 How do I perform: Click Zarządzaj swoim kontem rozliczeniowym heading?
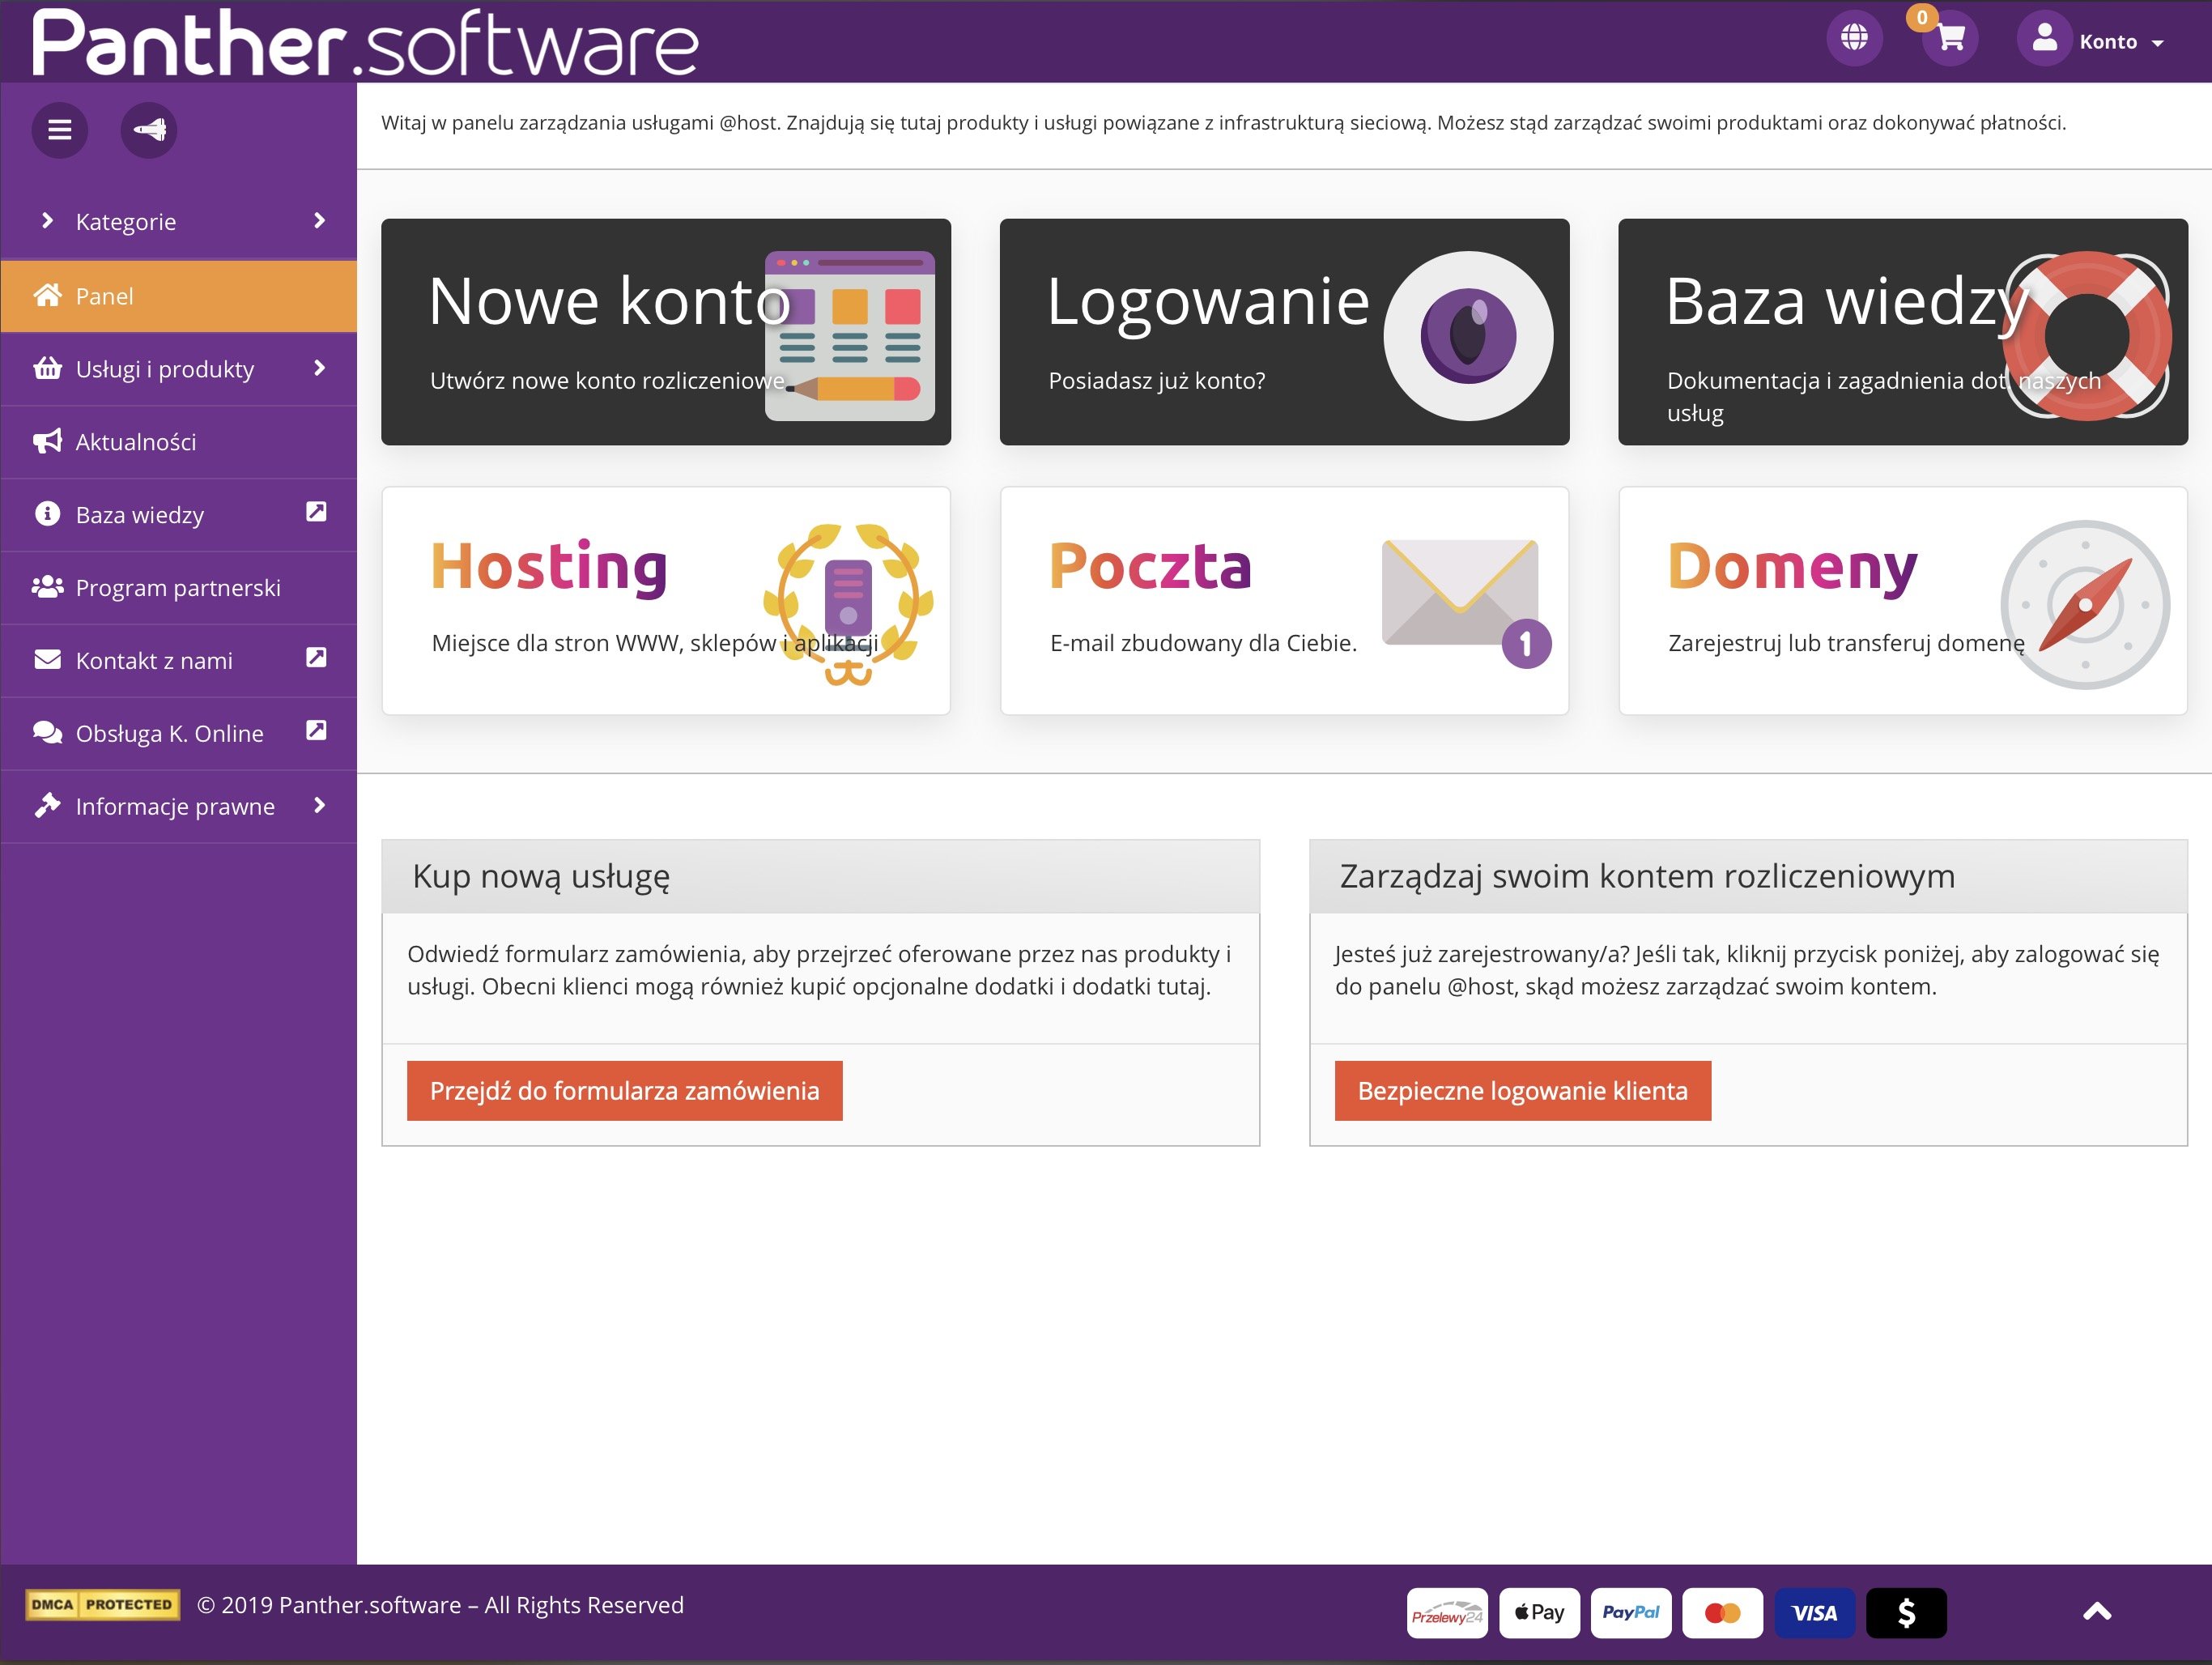coord(1647,876)
